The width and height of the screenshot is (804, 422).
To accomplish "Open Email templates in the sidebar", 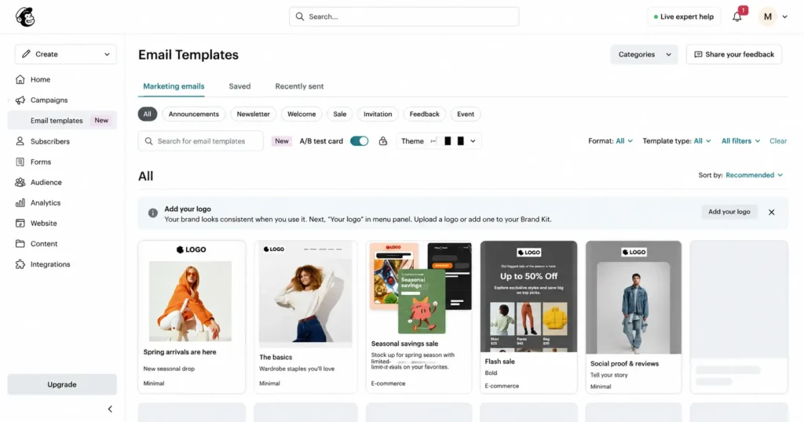I will (x=62, y=120).
